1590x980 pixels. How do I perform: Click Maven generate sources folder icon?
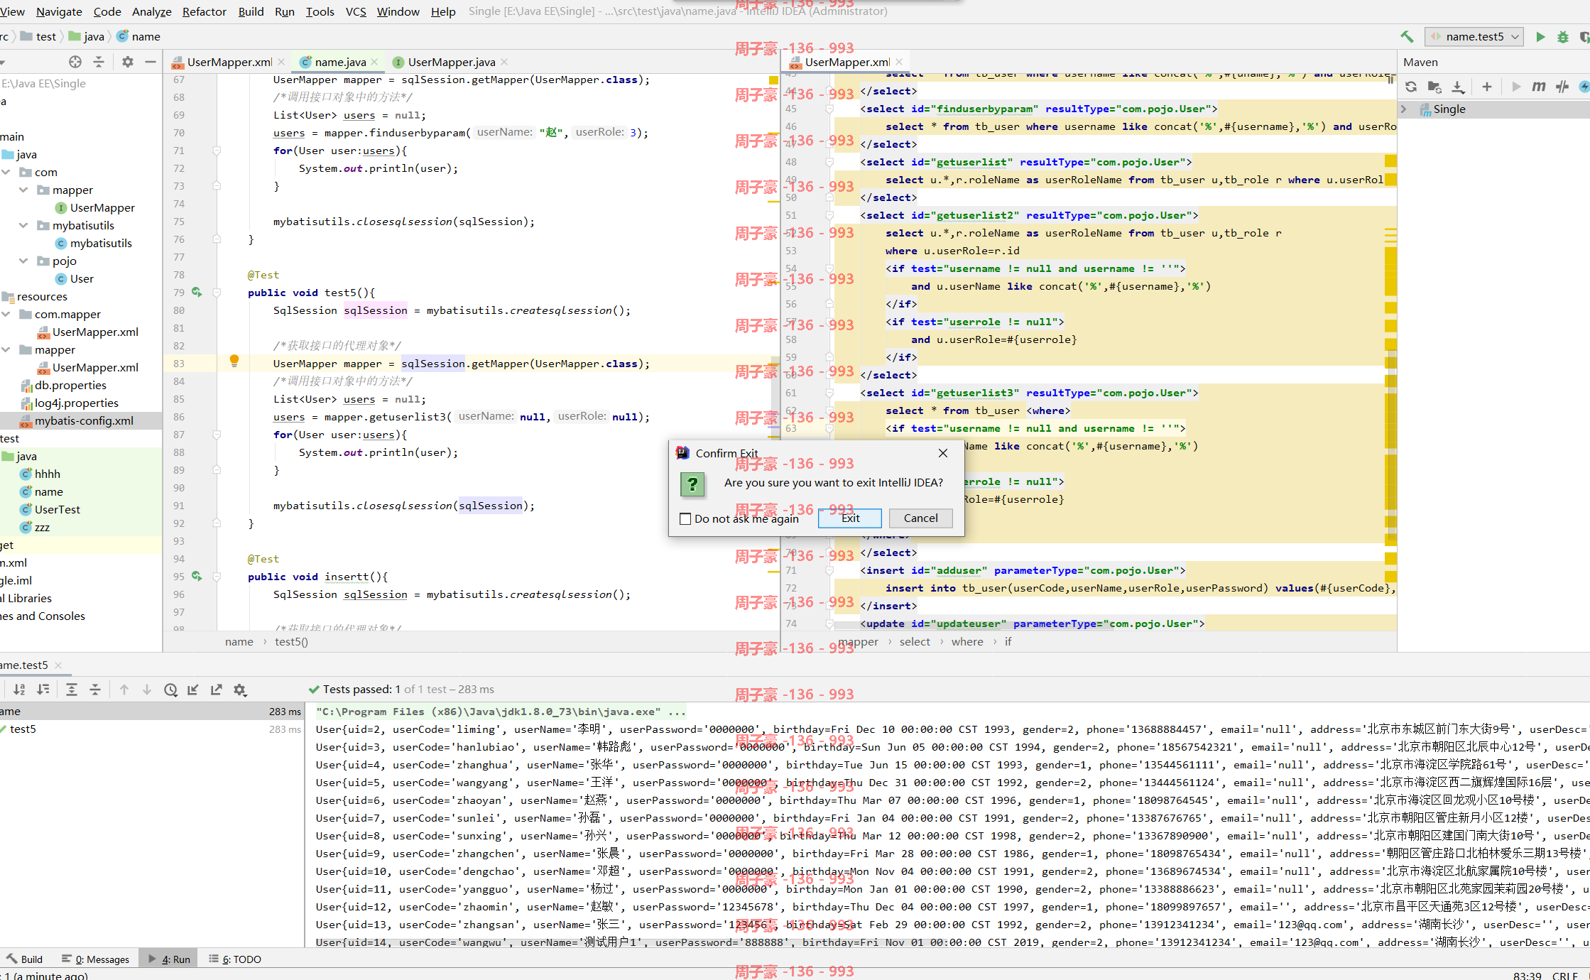(x=1434, y=87)
